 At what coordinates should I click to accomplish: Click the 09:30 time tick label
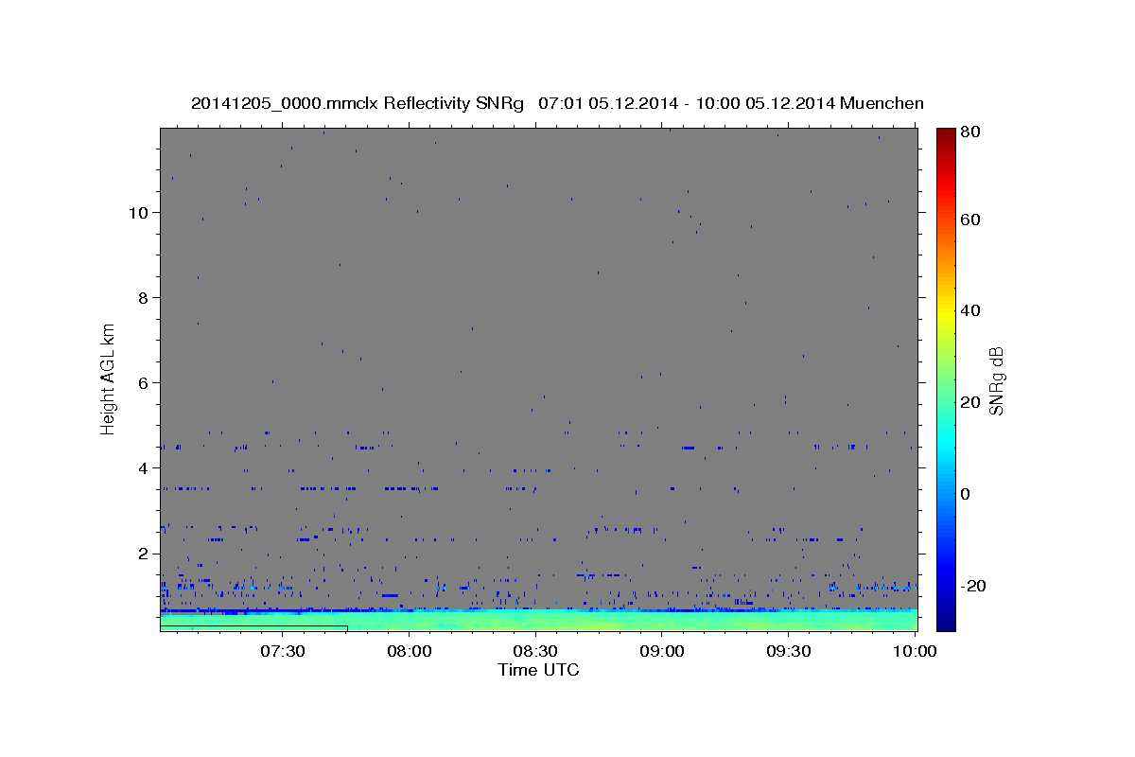tap(788, 651)
